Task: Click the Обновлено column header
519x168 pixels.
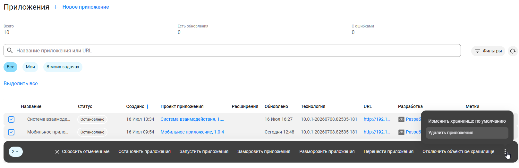Action: click(276, 107)
